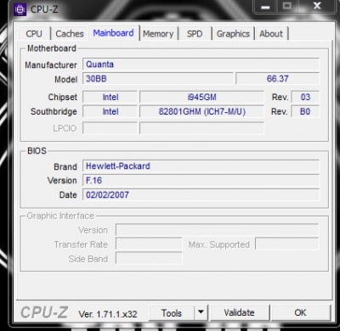Open the SPD tab
The height and width of the screenshot is (331, 340).
click(x=195, y=34)
